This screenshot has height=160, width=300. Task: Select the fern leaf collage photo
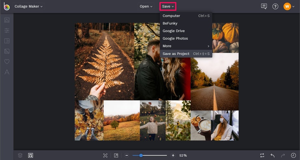[104, 61]
